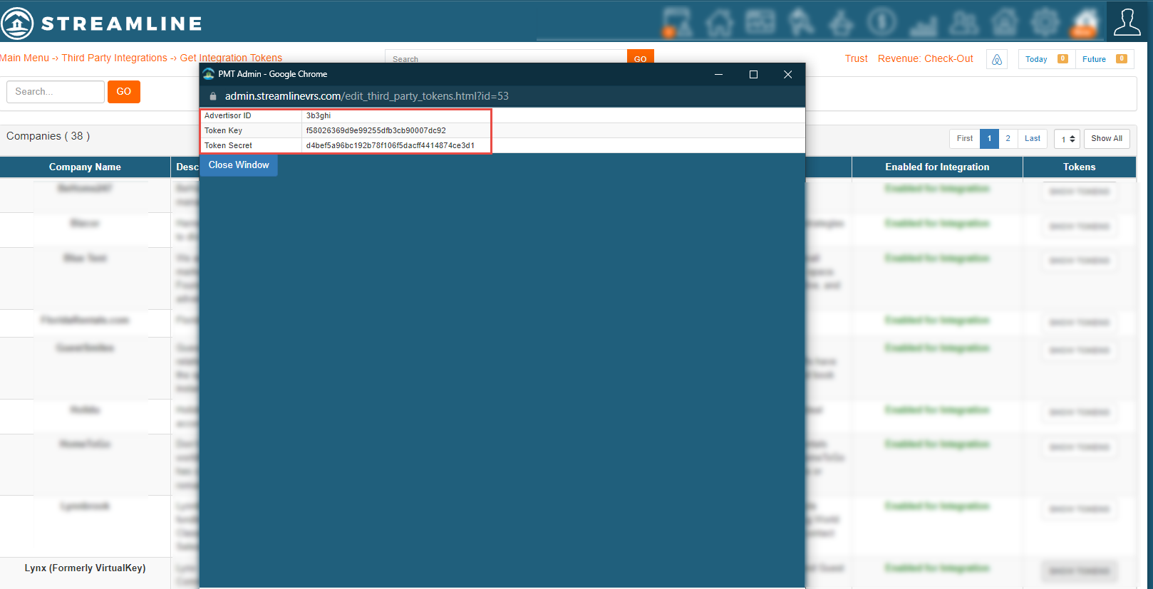Close the PMT Admin popup with X
Screen dimensions: 1153x589
(787, 74)
